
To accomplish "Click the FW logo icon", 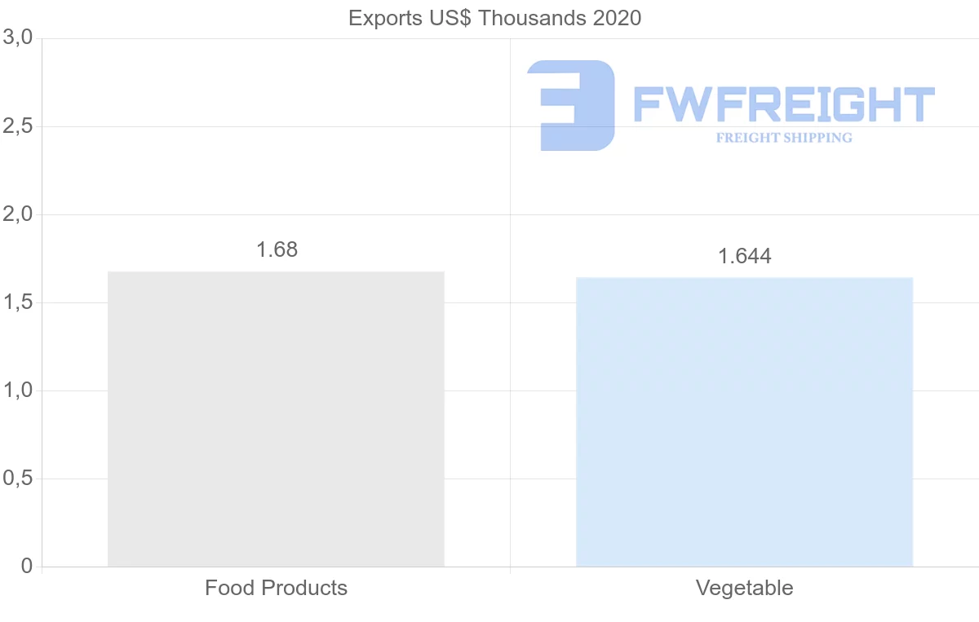I will 571,105.
